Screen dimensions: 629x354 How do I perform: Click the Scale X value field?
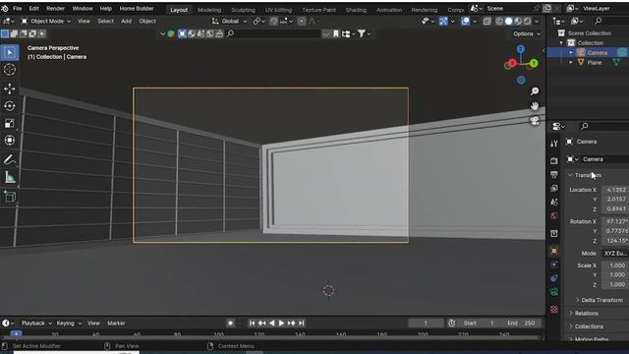615,265
